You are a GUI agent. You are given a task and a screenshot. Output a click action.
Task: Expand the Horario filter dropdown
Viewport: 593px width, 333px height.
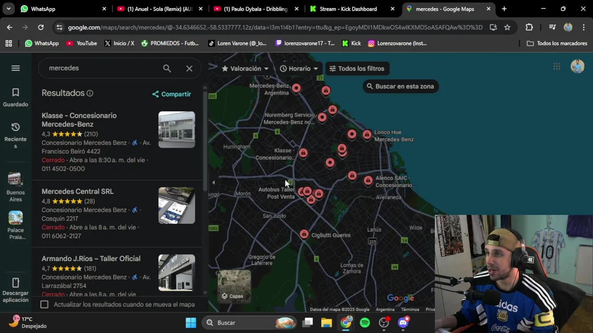(x=299, y=68)
